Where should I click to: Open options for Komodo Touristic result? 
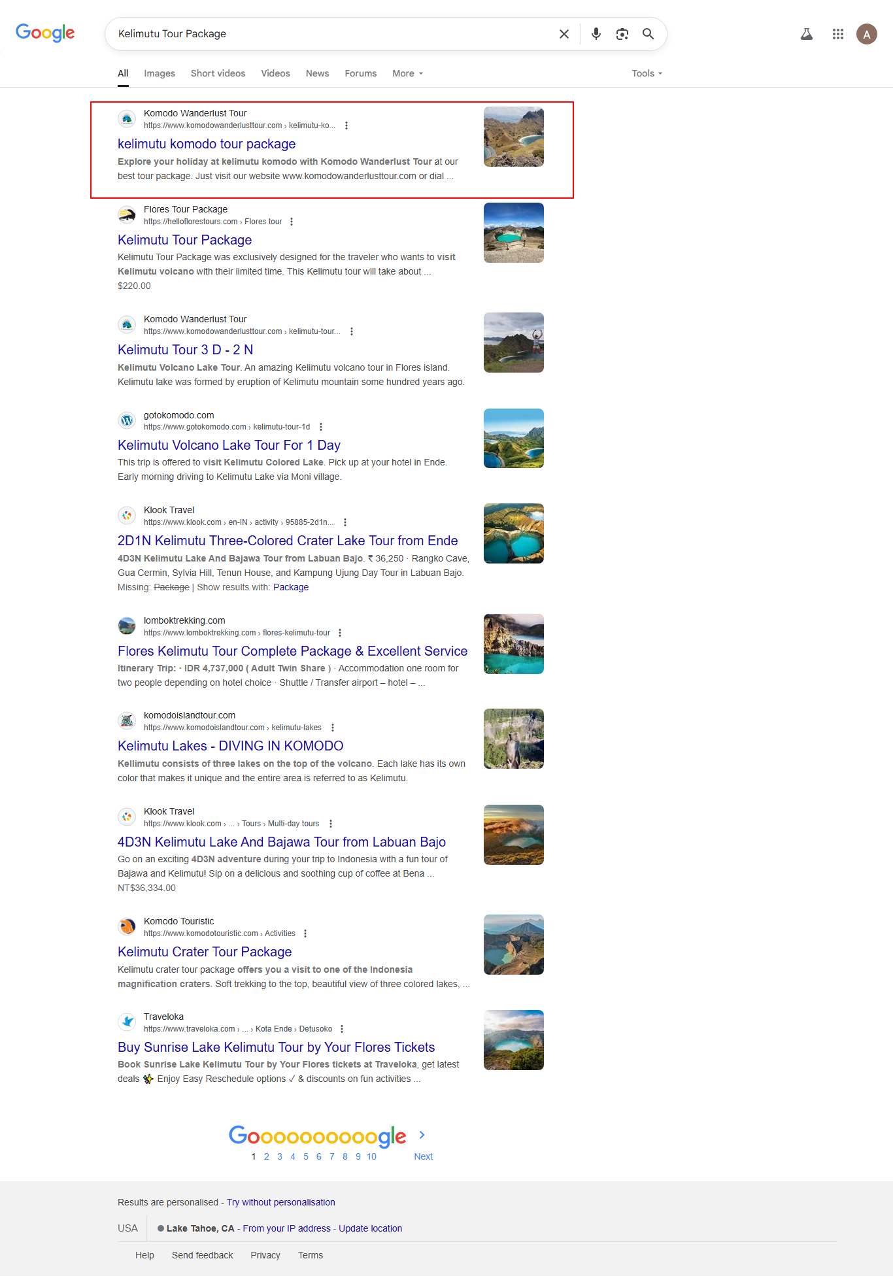pos(305,933)
